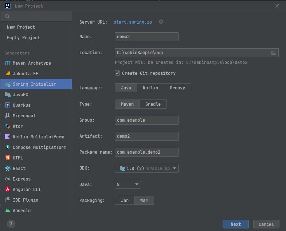The width and height of the screenshot is (286, 231).
Task: Select Empty Project in sidebar
Action: (x=36, y=38)
